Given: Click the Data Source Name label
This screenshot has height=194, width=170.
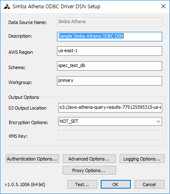Looking at the screenshot, I should pyautogui.click(x=28, y=22).
